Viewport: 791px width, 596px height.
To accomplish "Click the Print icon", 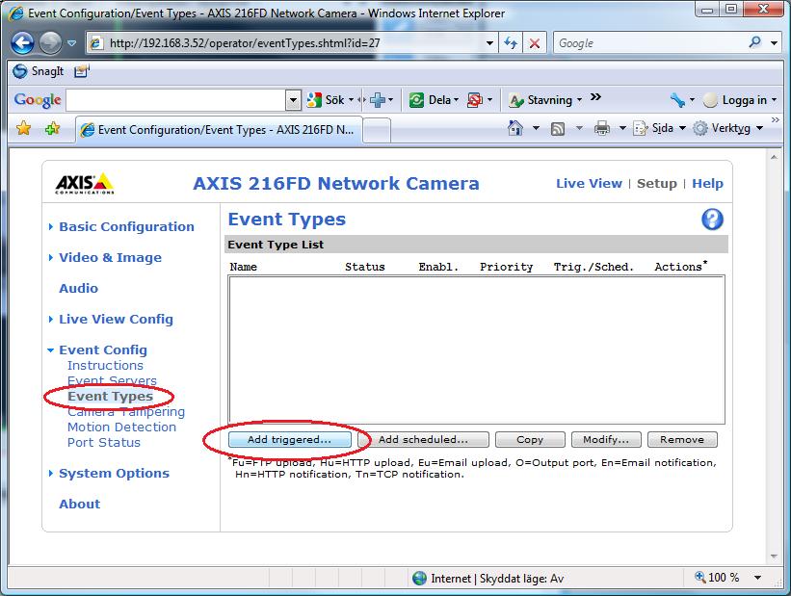I will [x=602, y=129].
